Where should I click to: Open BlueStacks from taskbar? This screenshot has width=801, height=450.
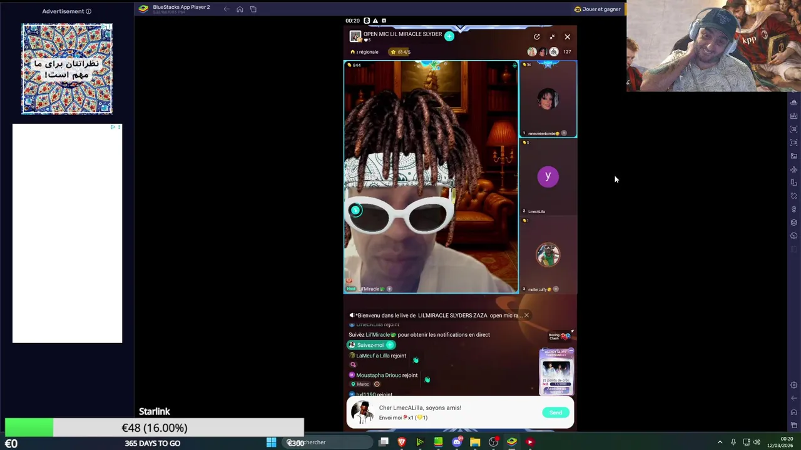point(512,442)
